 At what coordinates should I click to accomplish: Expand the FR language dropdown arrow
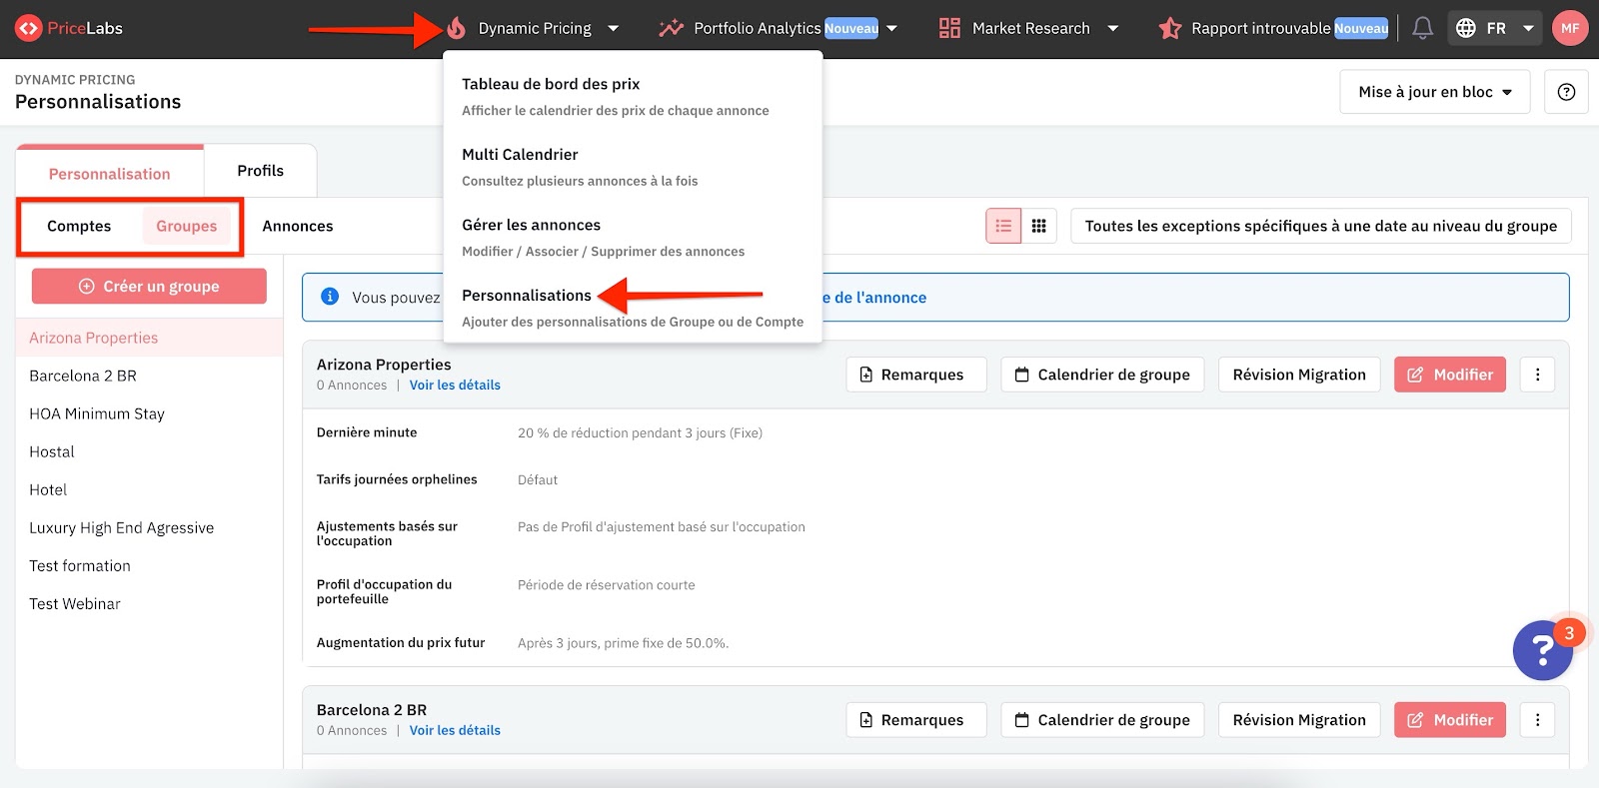tap(1528, 28)
